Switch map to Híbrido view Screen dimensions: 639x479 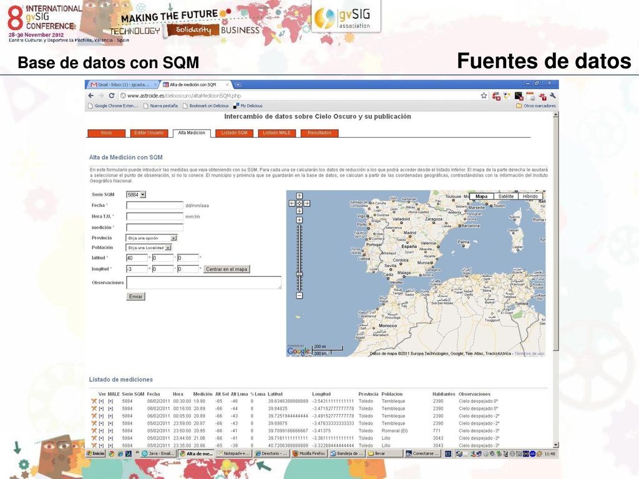530,196
